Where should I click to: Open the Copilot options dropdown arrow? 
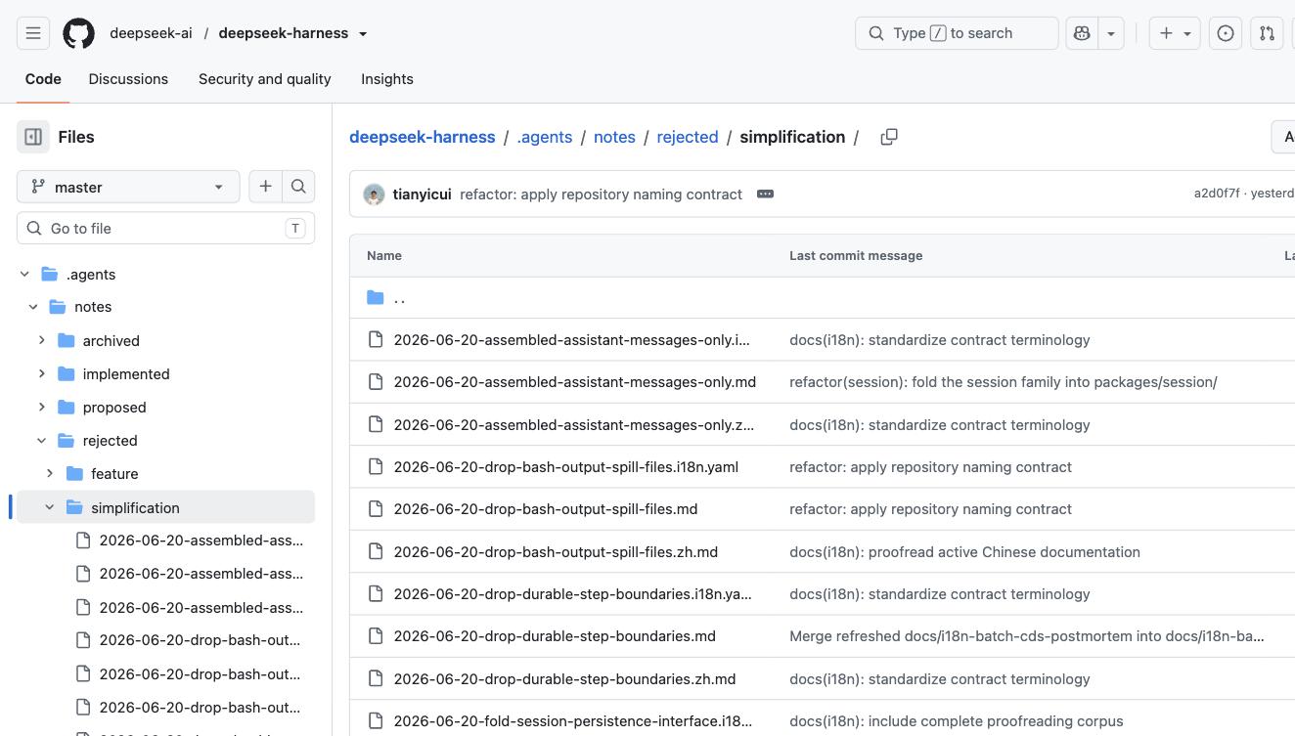(x=1111, y=33)
